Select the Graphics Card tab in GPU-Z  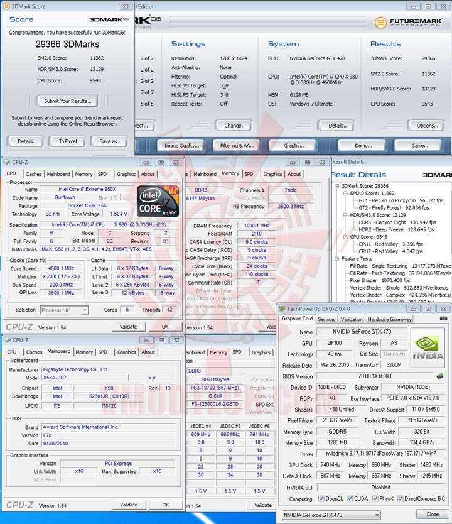tap(297, 319)
